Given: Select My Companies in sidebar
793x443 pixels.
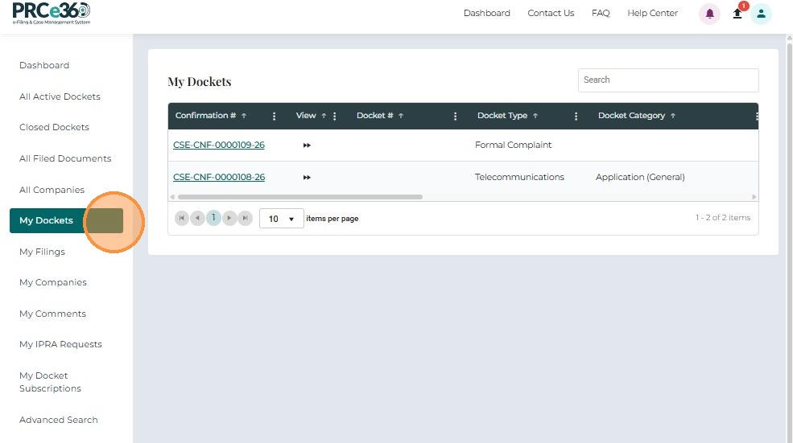Looking at the screenshot, I should (53, 282).
